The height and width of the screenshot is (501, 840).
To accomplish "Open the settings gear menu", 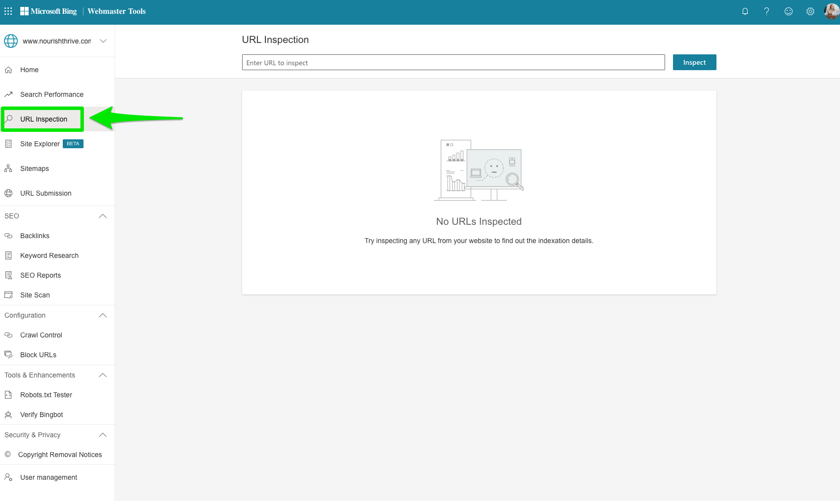I will [x=810, y=11].
